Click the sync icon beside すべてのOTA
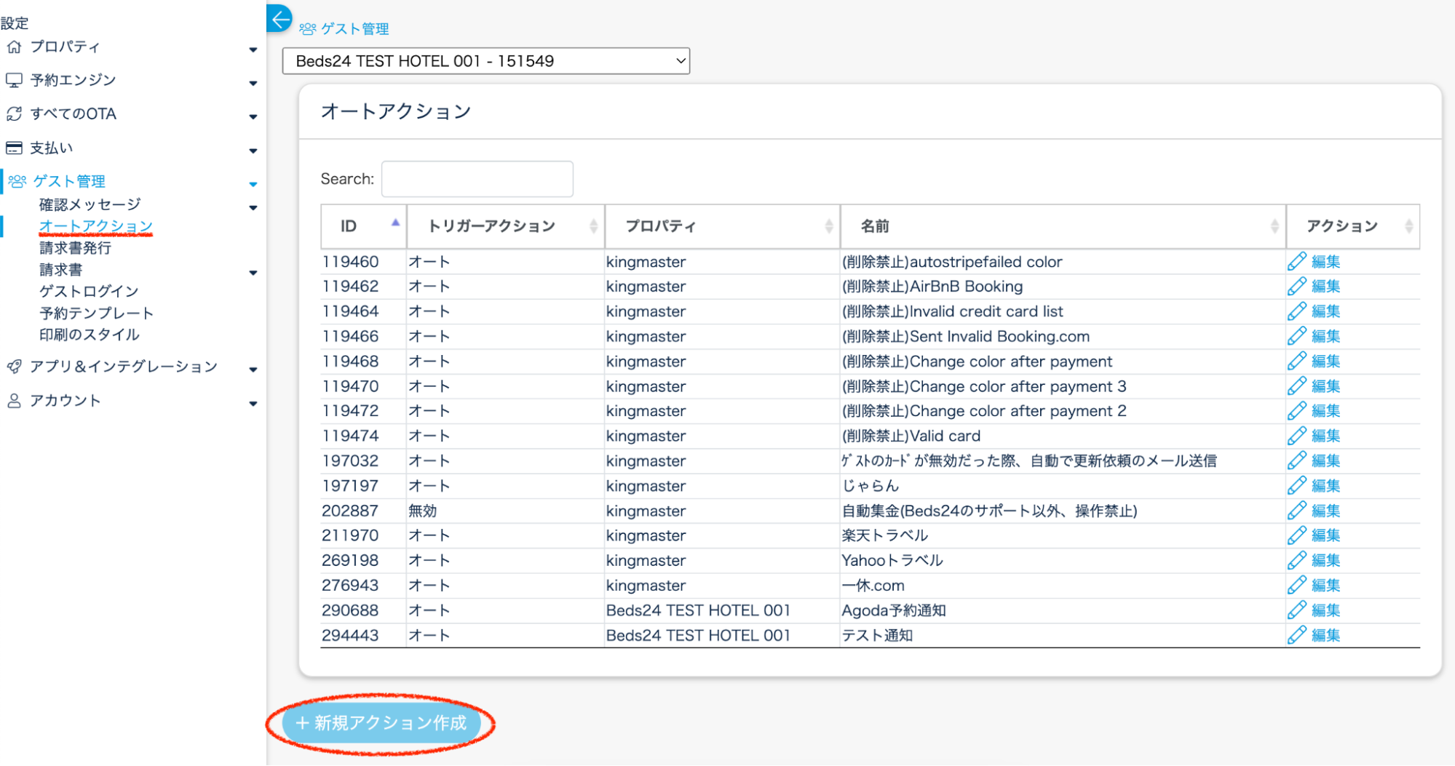This screenshot has width=1455, height=766. [14, 114]
